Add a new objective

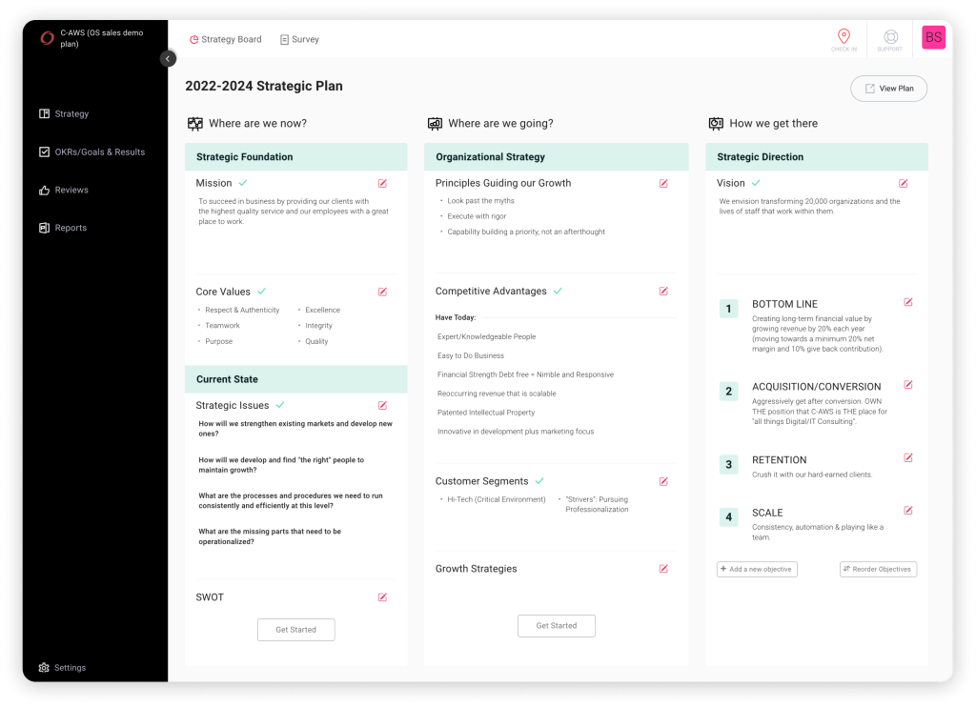(757, 569)
